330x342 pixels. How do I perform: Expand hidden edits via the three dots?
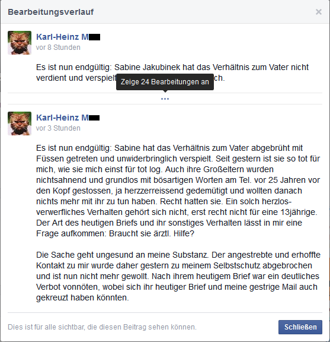(x=165, y=99)
